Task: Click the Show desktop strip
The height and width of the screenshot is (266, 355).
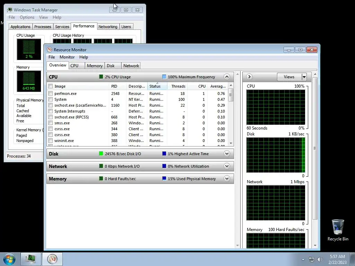Action: point(353,259)
